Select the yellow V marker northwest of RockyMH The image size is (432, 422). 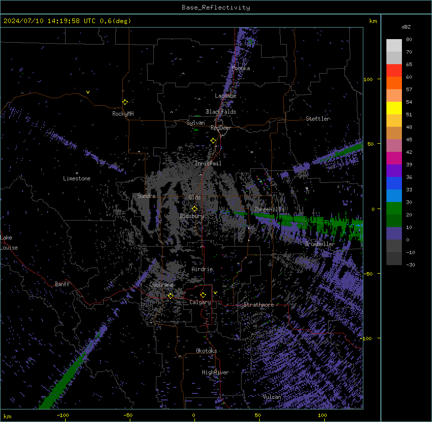[88, 92]
